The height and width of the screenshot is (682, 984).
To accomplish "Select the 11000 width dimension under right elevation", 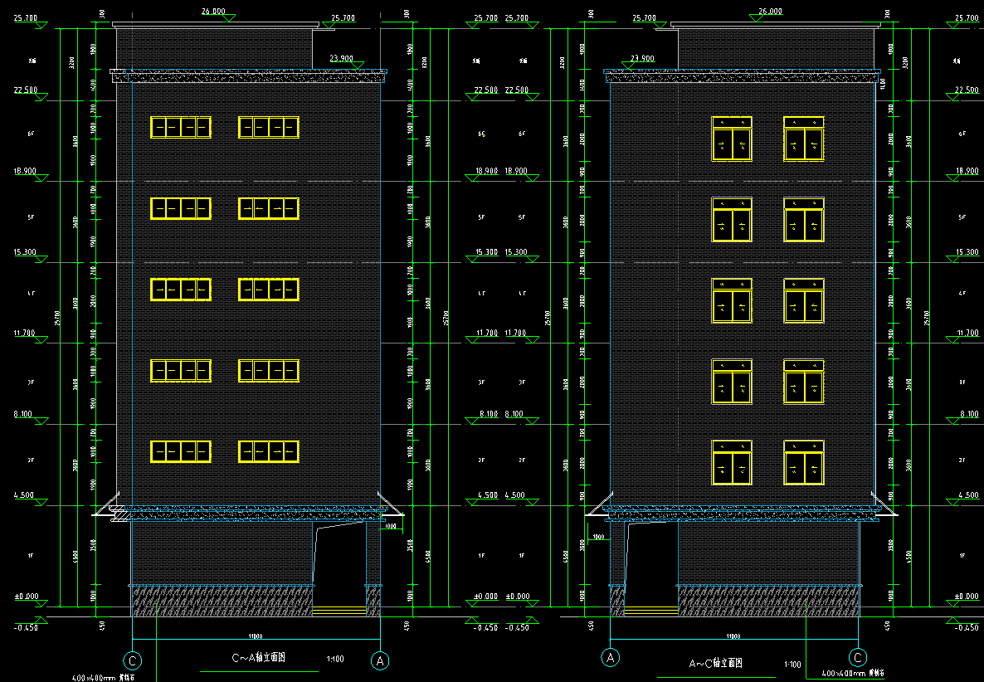I will 733,636.
